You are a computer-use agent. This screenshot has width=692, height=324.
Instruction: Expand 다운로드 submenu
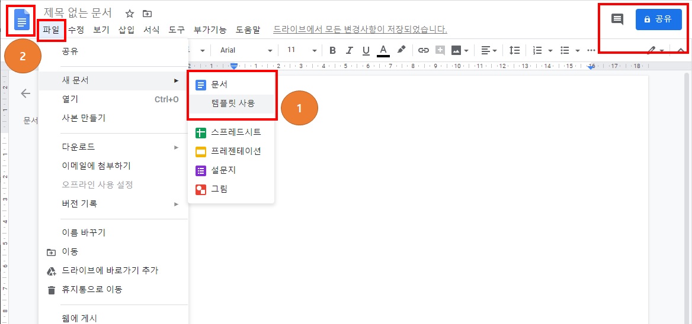[113, 147]
